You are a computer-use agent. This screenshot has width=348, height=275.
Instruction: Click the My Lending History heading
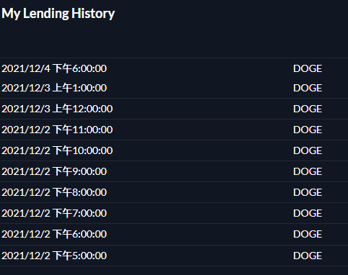pos(58,14)
